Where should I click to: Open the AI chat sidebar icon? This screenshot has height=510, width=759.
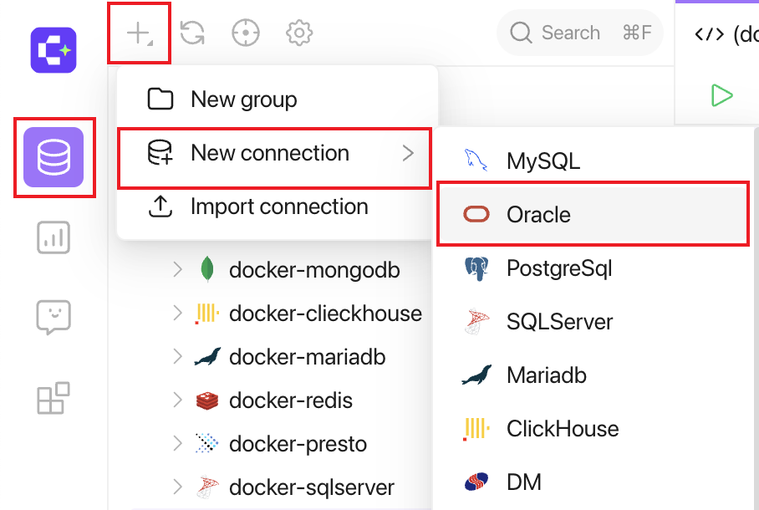pos(53,317)
